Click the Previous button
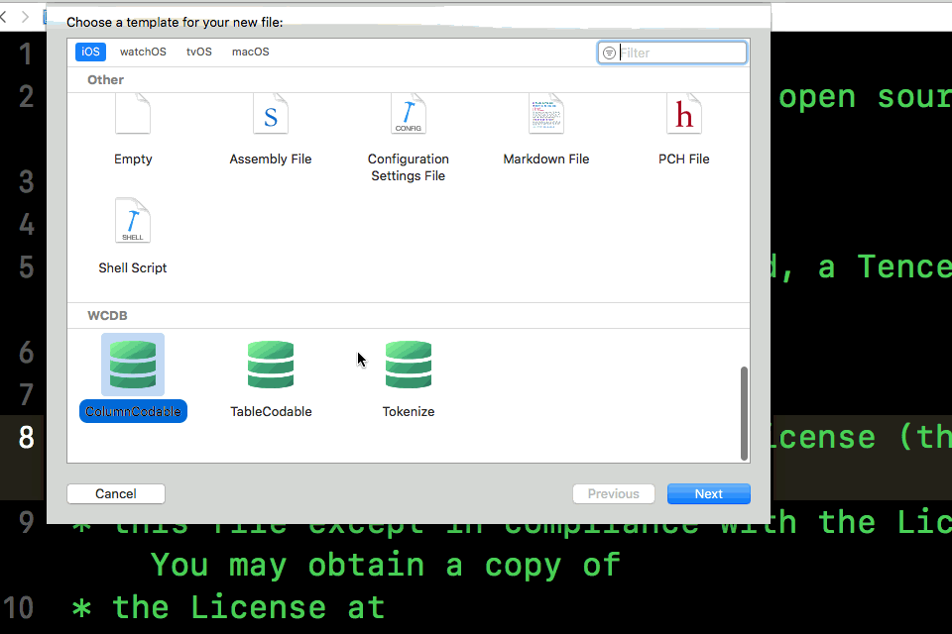The width and height of the screenshot is (952, 634). (x=613, y=493)
